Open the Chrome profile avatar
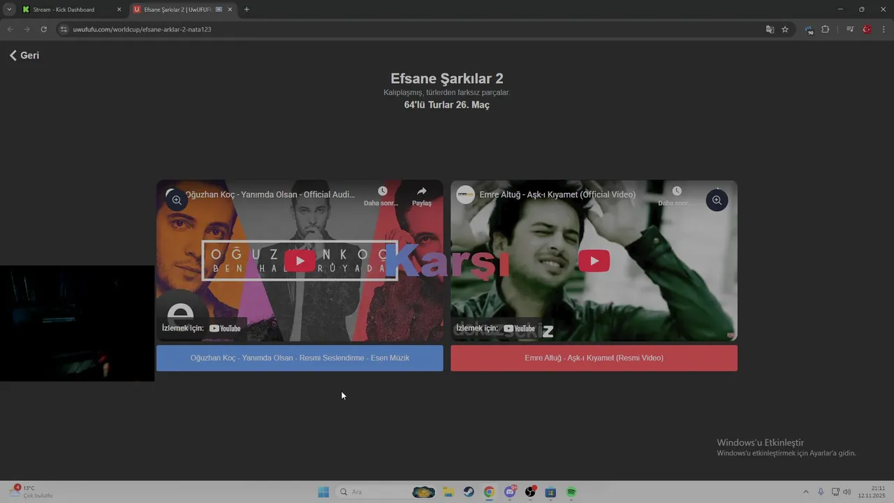The image size is (894, 503). coord(867,29)
